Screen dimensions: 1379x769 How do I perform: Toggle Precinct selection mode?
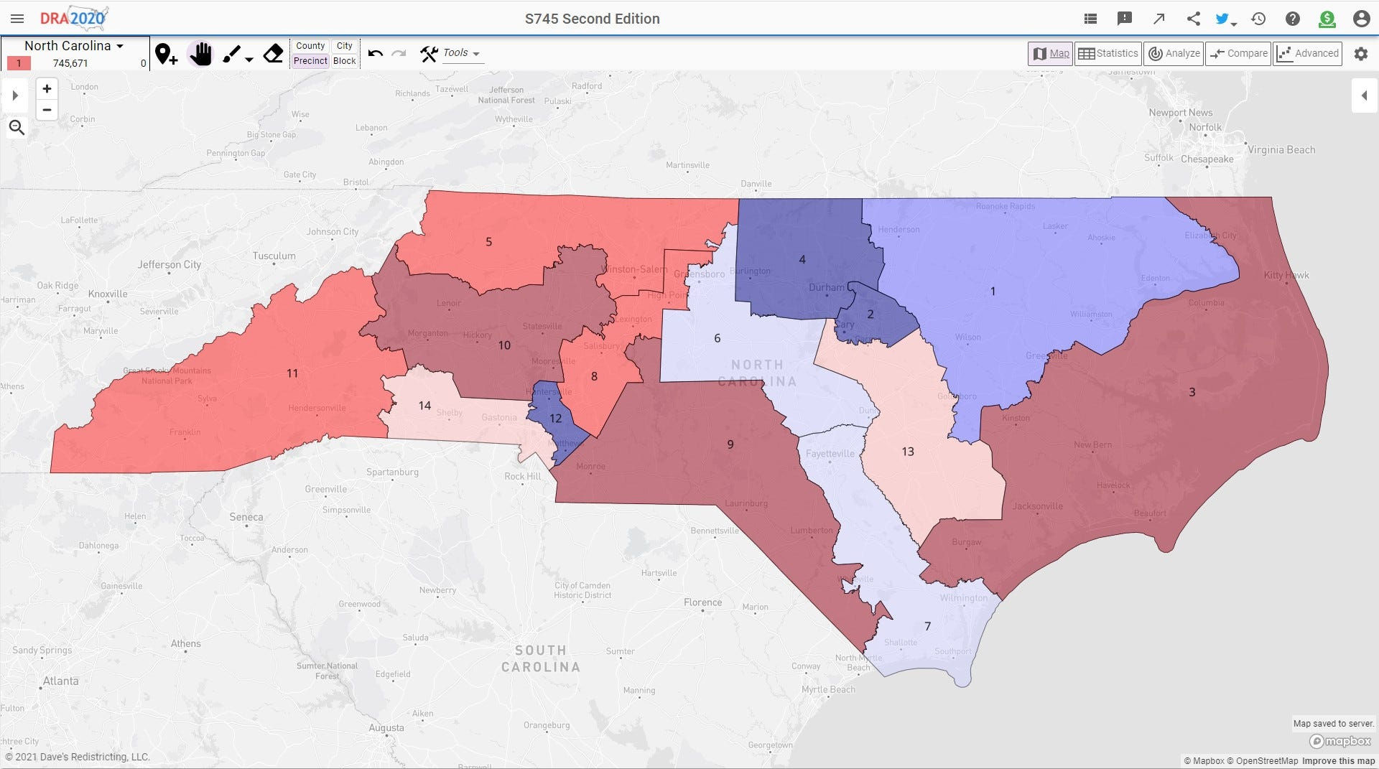click(310, 60)
